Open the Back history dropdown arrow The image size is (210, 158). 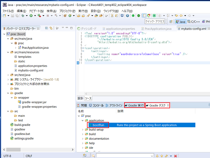(x=185, y=16)
